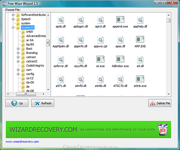The height and width of the screenshot is (150, 180).
Task: Click the file list scroll-down arrow
Action: pos(169,94)
